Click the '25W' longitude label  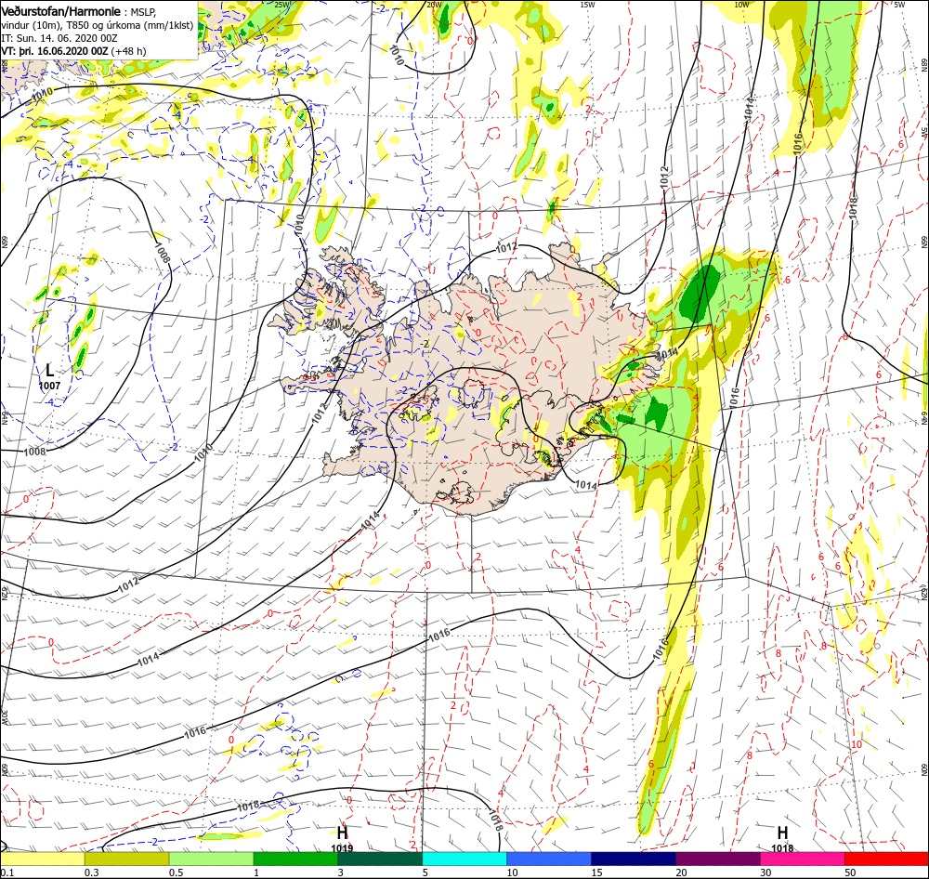(x=282, y=5)
